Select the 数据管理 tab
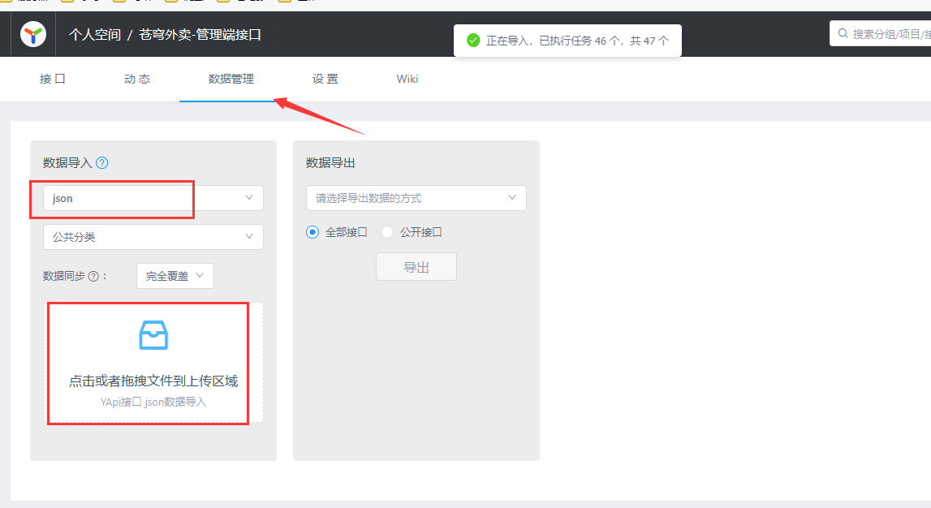Viewport: 931px width, 508px height. tap(231, 79)
